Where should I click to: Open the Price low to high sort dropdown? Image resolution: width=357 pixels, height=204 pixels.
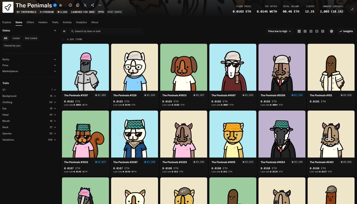click(x=280, y=31)
